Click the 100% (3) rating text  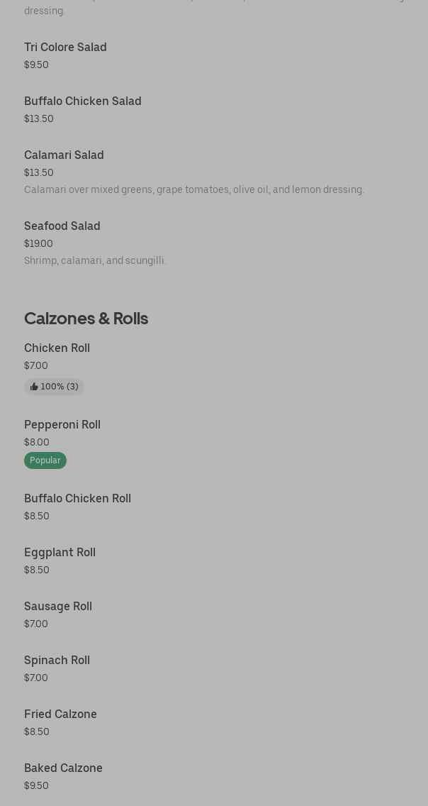(x=60, y=387)
